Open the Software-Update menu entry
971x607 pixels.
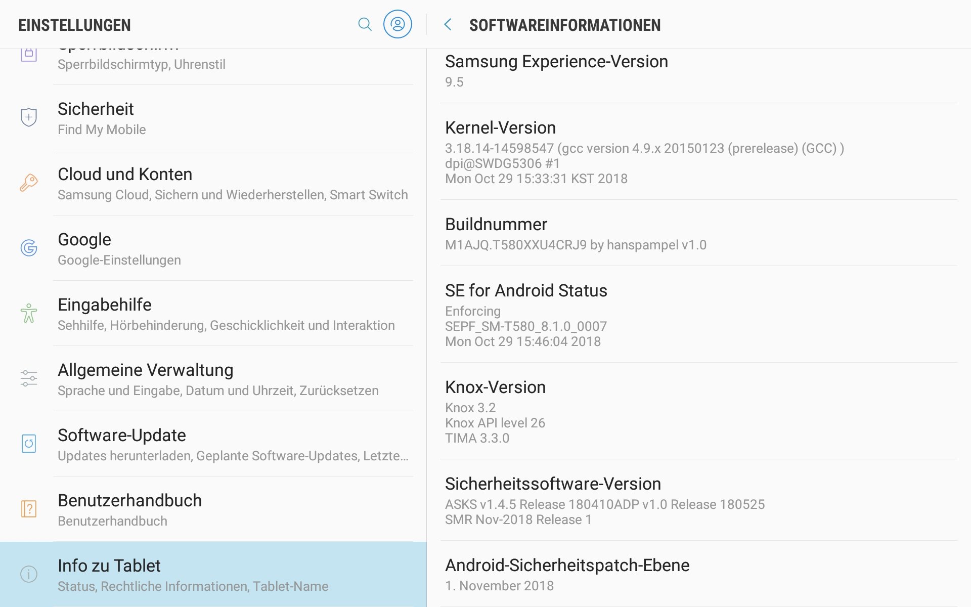tap(213, 444)
